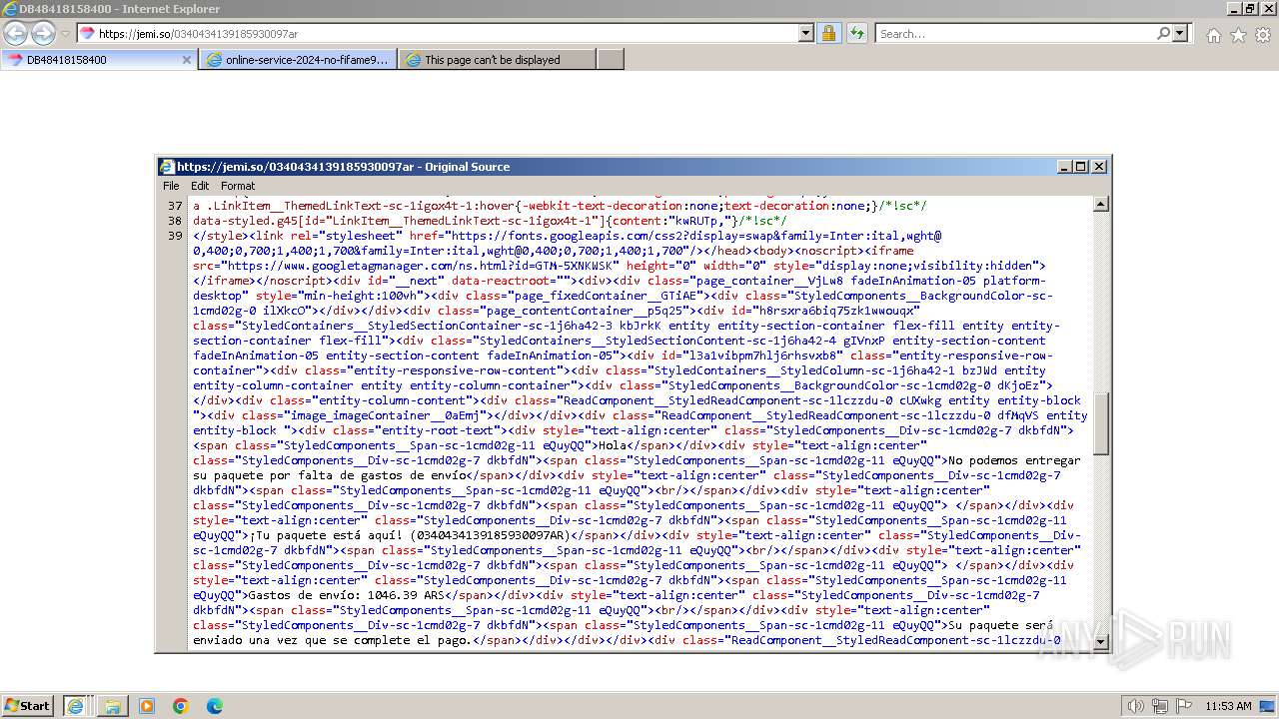
Task: Launch the media player taskbar icon
Action: click(147, 706)
